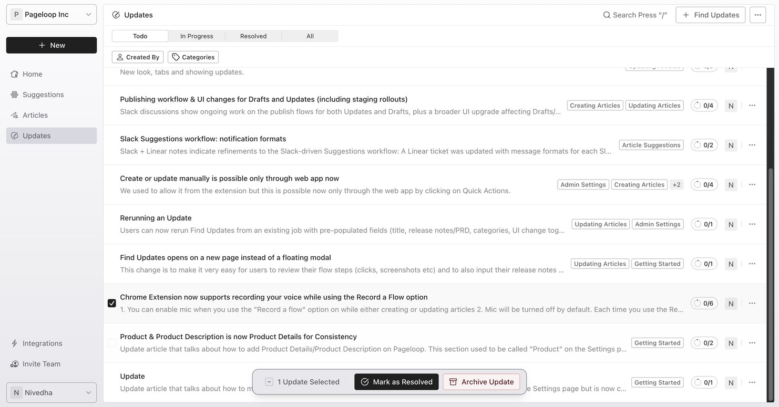
Task: Expand the +2 extra categories badge
Action: 676,184
